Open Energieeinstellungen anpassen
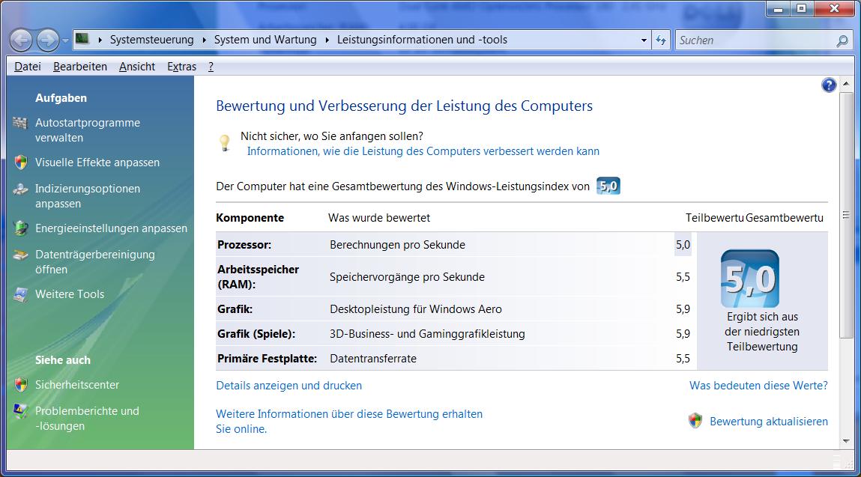Image resolution: width=861 pixels, height=477 pixels. (111, 228)
